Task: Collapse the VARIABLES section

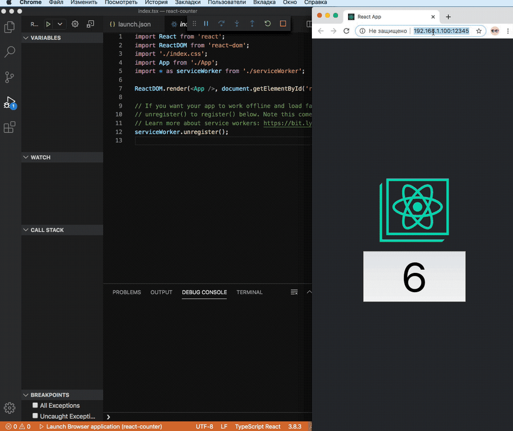Action: pos(62,38)
